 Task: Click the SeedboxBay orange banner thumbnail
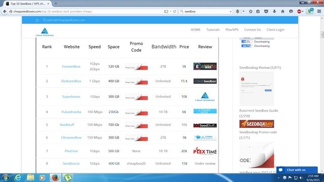click(257, 124)
